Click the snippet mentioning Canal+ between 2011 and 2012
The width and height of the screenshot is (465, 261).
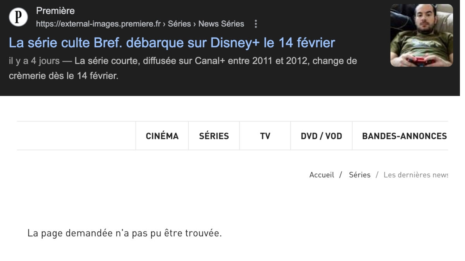(x=183, y=68)
